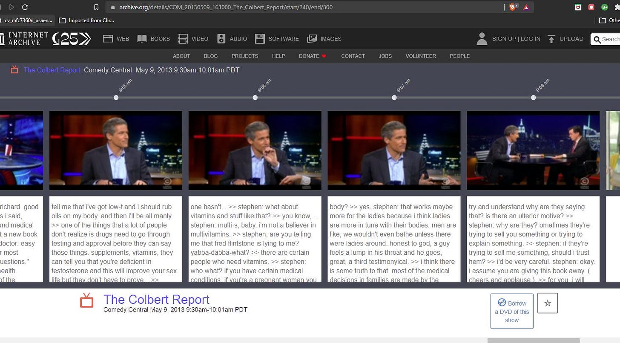Viewport: 620px width, 343px height.
Task: Click the padlock icon beside archive.org
Action: click(113, 7)
